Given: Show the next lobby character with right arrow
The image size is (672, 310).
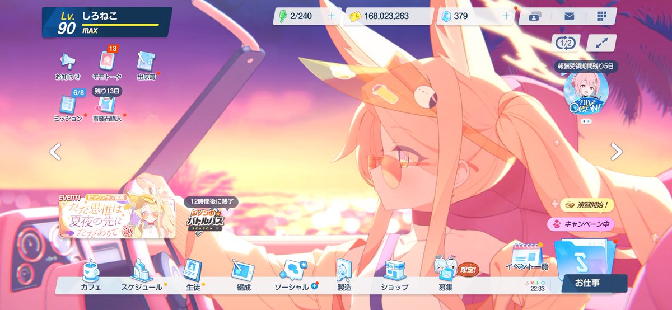Looking at the screenshot, I should [x=616, y=152].
